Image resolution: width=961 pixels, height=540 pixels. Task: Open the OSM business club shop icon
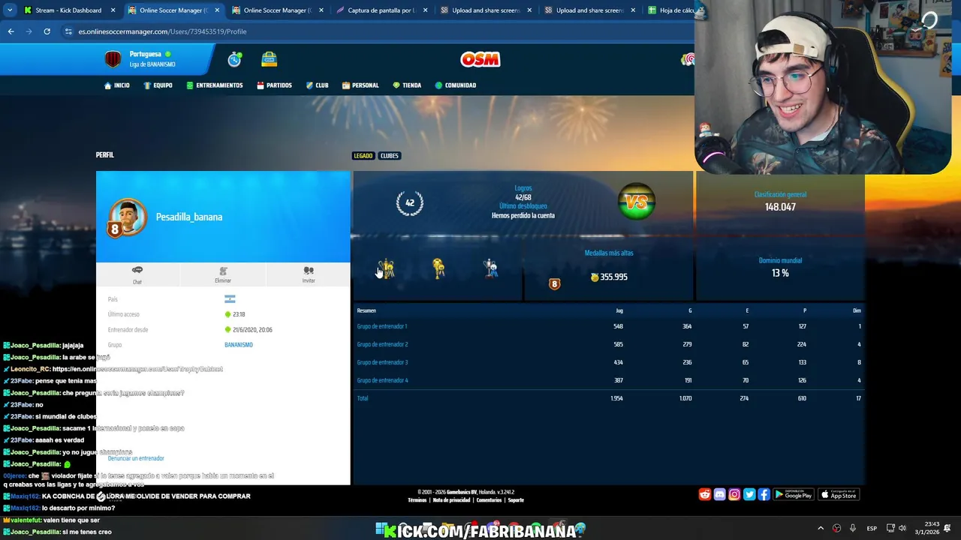(270, 59)
